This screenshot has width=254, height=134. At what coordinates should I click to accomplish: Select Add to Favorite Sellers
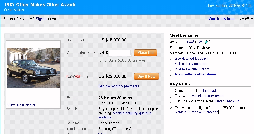point(192,69)
